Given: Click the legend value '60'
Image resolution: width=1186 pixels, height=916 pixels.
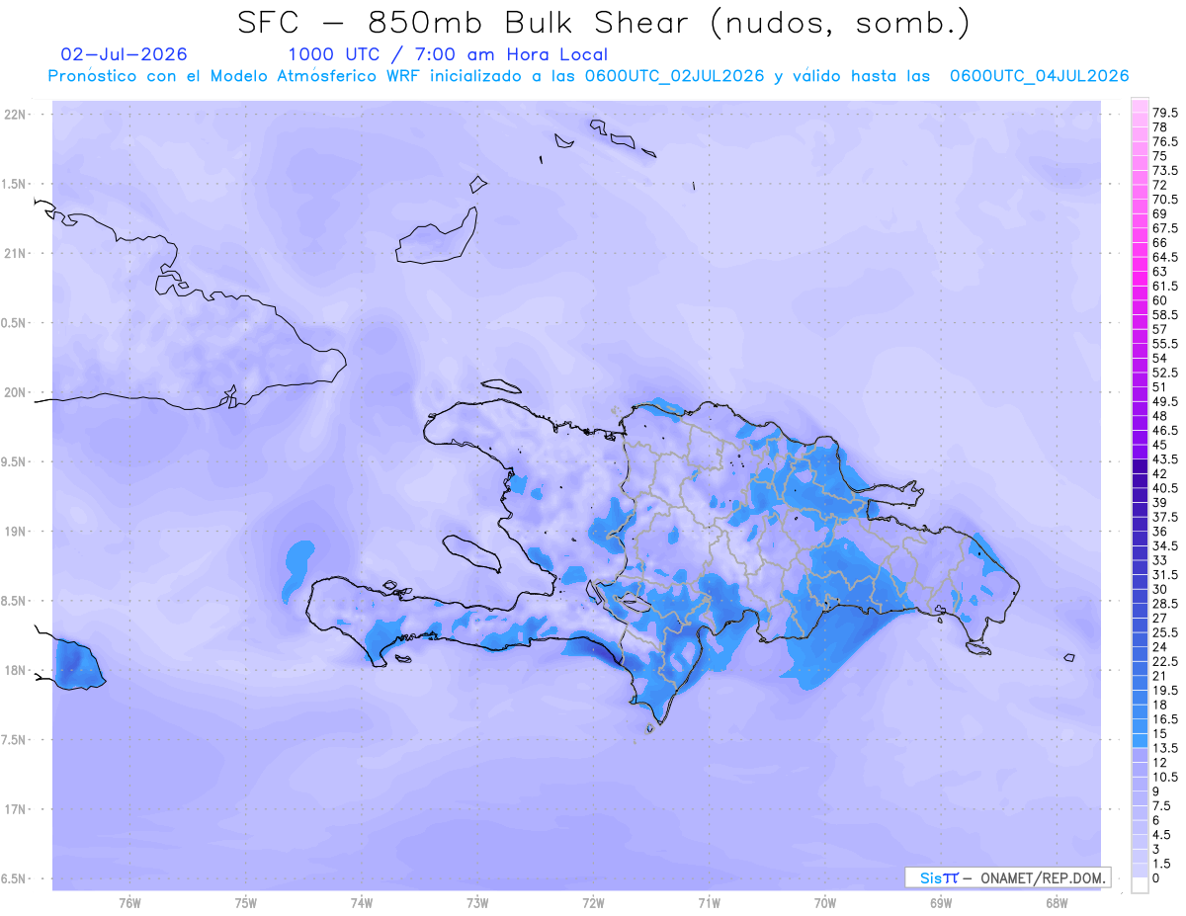Looking at the screenshot, I should coord(1160,300).
